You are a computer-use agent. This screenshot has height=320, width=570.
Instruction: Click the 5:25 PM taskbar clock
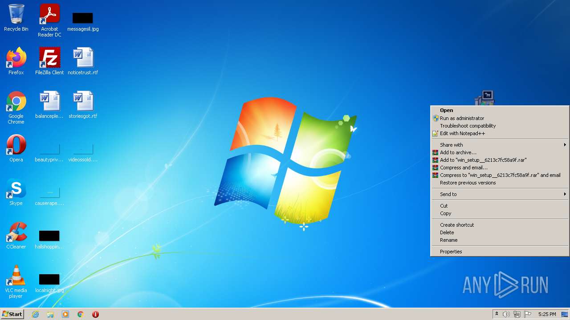547,314
